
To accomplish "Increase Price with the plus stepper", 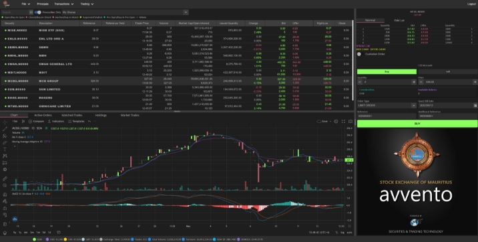I will pyautogui.click(x=475, y=82).
